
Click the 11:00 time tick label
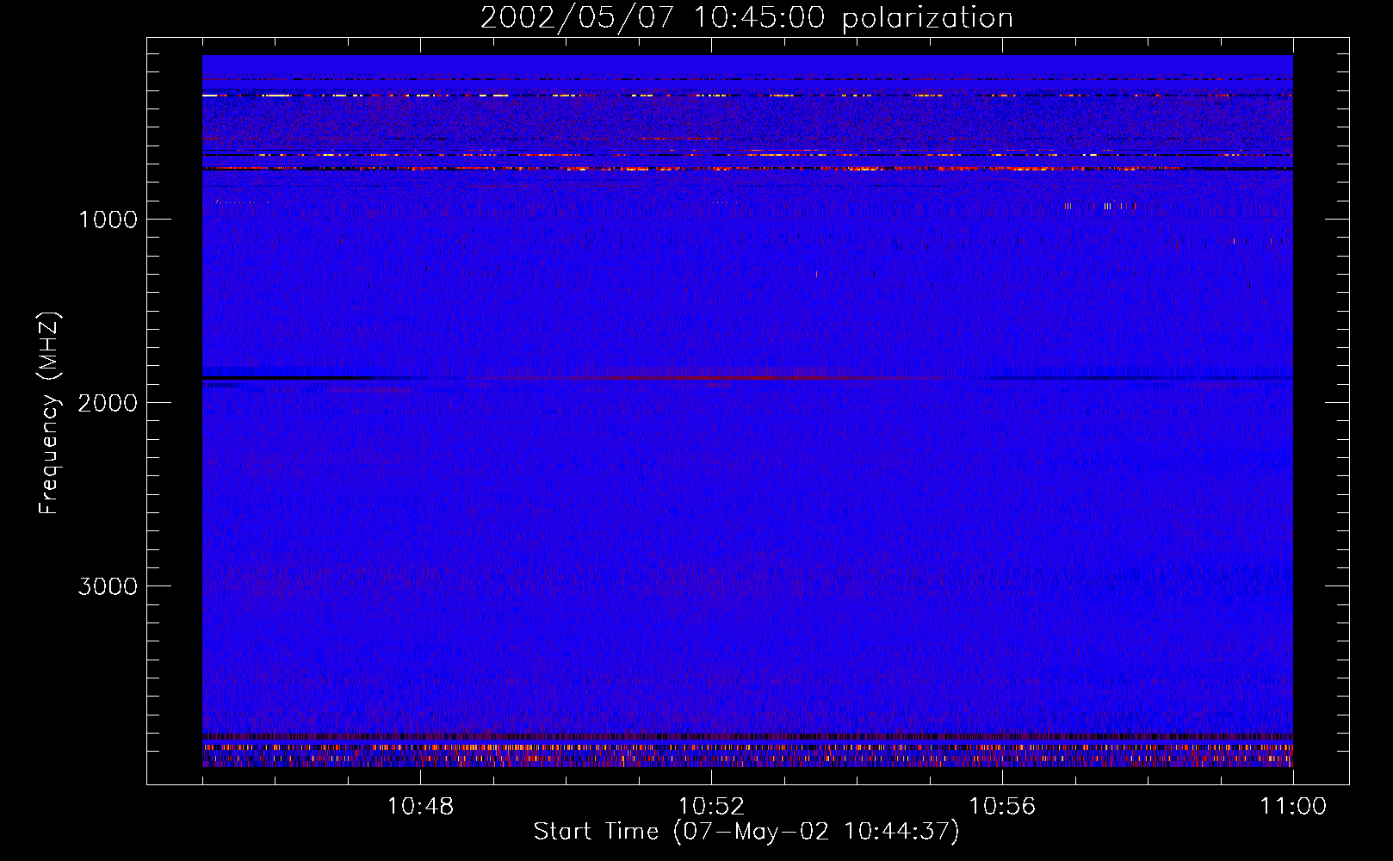[x=1293, y=807]
